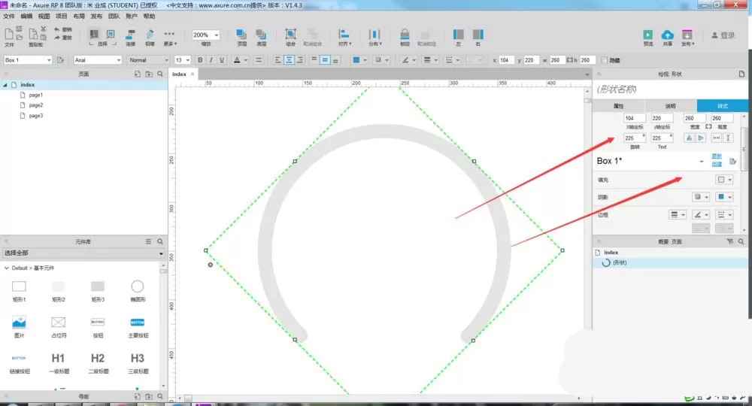Viewport: 752px width, 406px height.
Task: Open the View (视图) menu
Action: click(44, 17)
